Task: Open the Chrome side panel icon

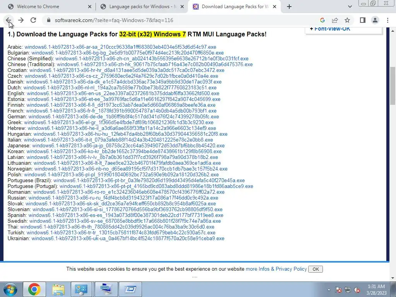Action: (x=363, y=20)
